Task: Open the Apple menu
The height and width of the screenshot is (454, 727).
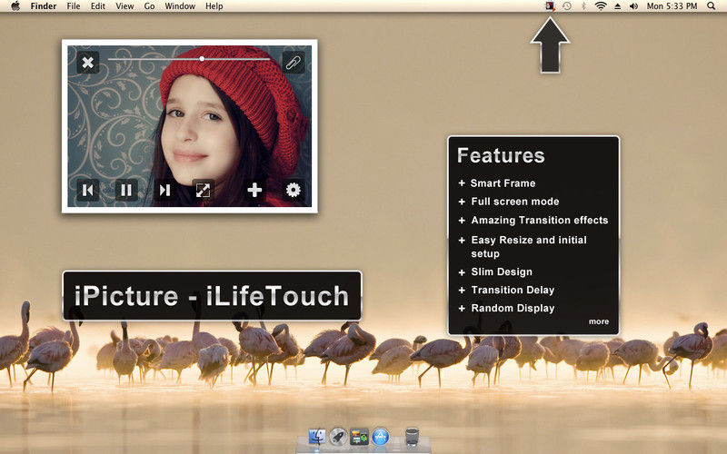Action: pyautogui.click(x=15, y=6)
